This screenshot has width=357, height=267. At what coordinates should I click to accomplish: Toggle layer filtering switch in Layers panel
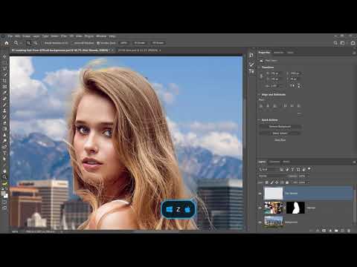[x=309, y=169]
